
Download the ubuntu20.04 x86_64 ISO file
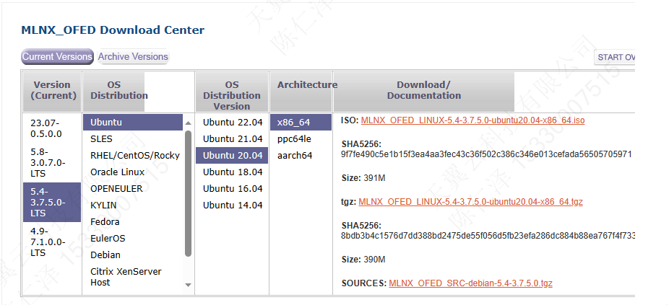(472, 120)
